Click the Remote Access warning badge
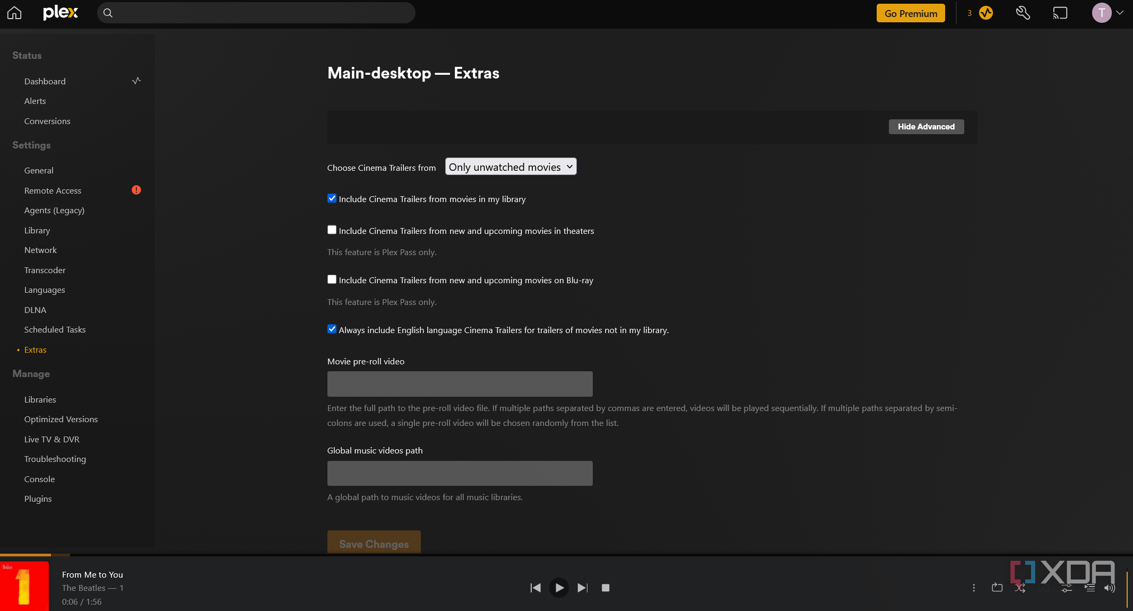Image resolution: width=1133 pixels, height=611 pixels. coord(136,190)
